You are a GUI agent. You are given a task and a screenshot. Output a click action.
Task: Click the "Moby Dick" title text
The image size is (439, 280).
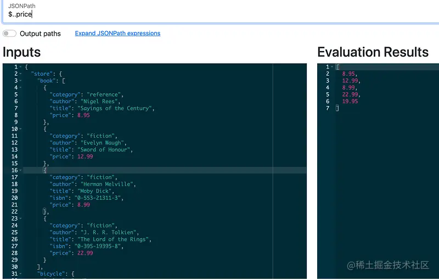[x=95, y=191]
